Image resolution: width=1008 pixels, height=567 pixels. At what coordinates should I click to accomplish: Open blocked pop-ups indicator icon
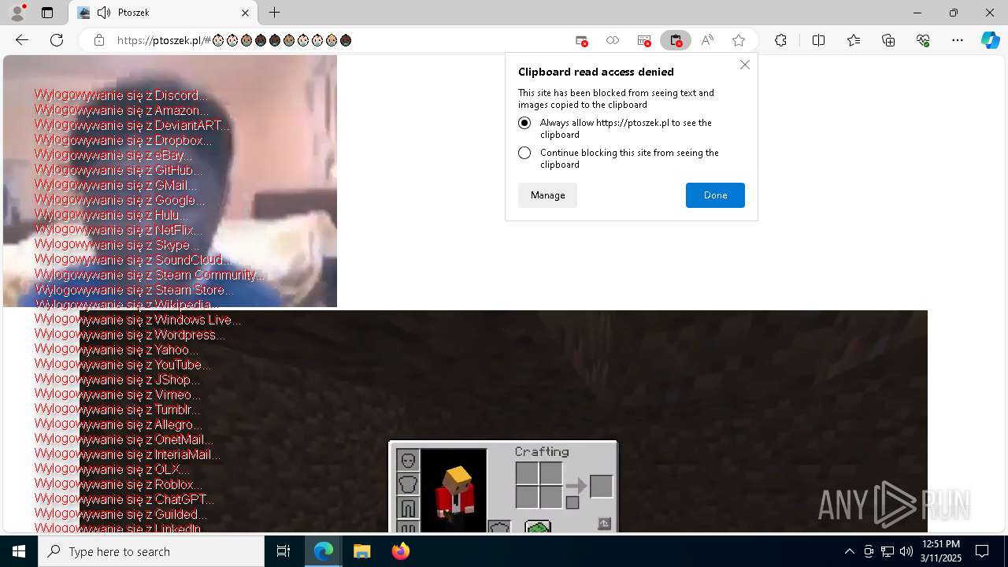[581, 40]
